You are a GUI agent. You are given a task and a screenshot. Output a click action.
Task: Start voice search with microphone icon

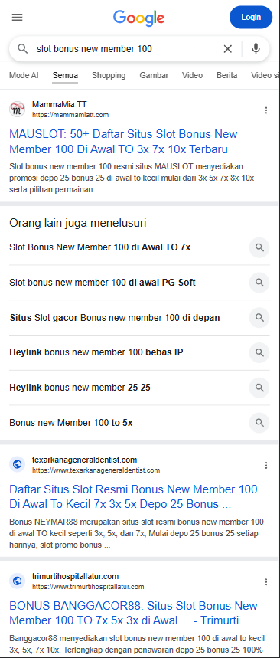point(256,49)
